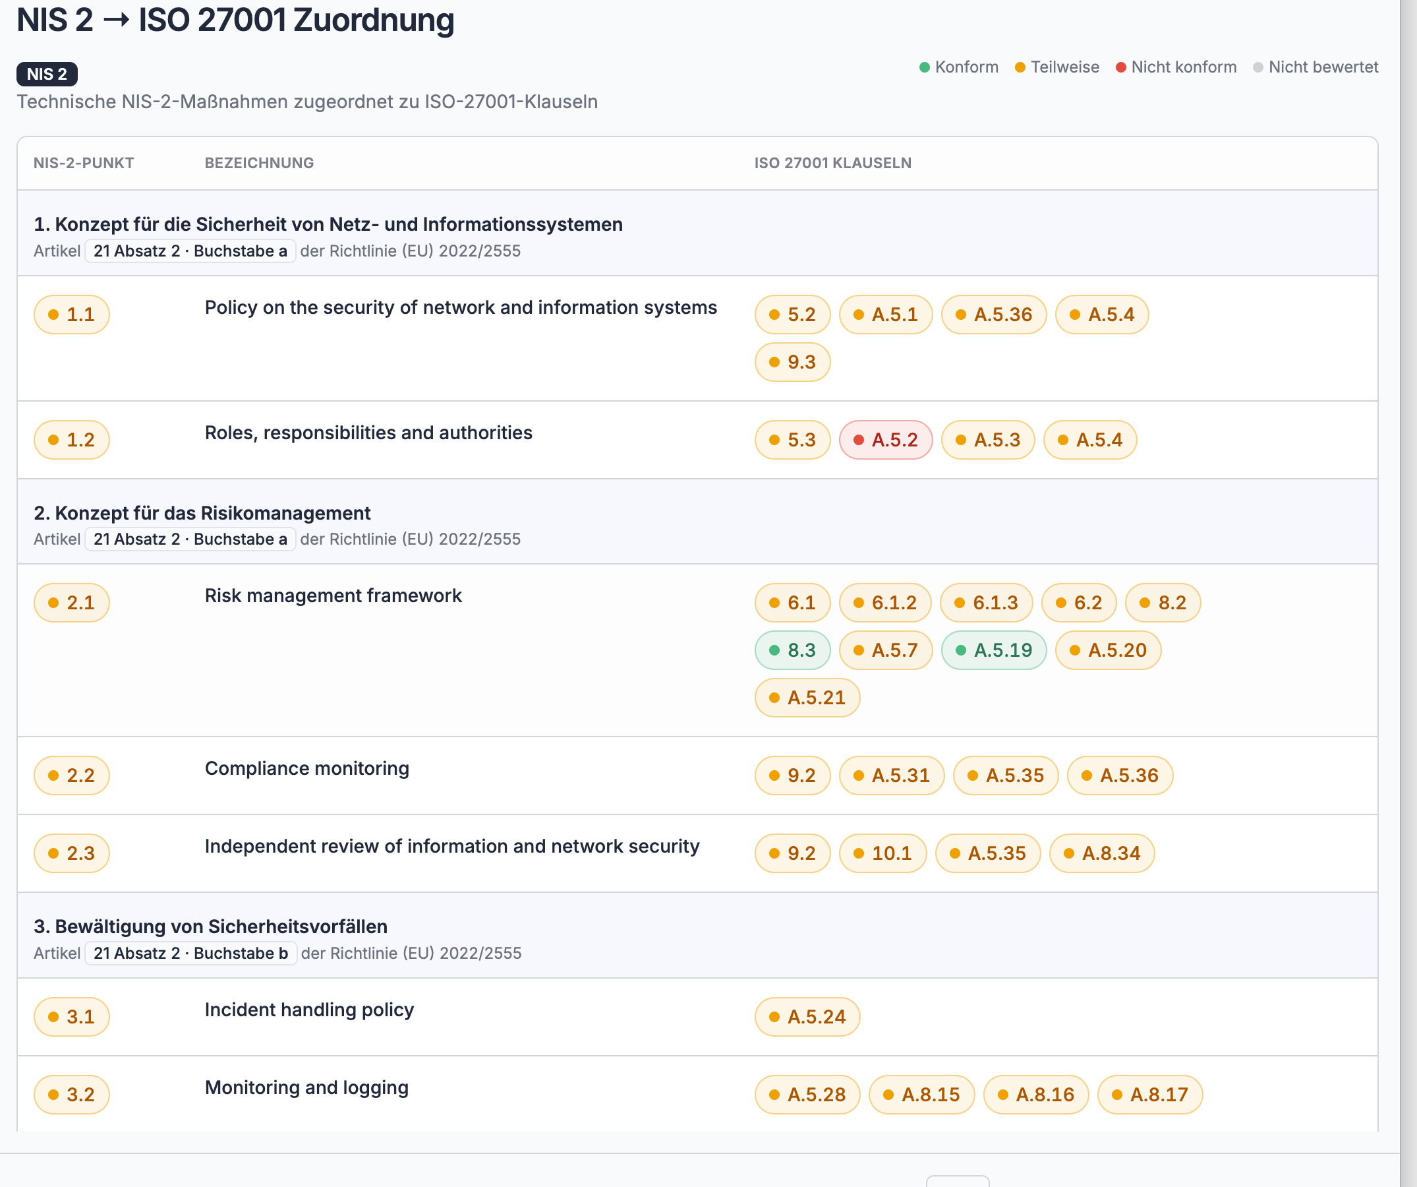The height and width of the screenshot is (1187, 1417).
Task: Click 'Independent review of information' text
Action: 452,847
